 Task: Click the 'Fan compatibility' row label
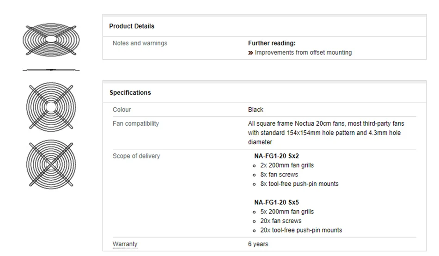(136, 124)
